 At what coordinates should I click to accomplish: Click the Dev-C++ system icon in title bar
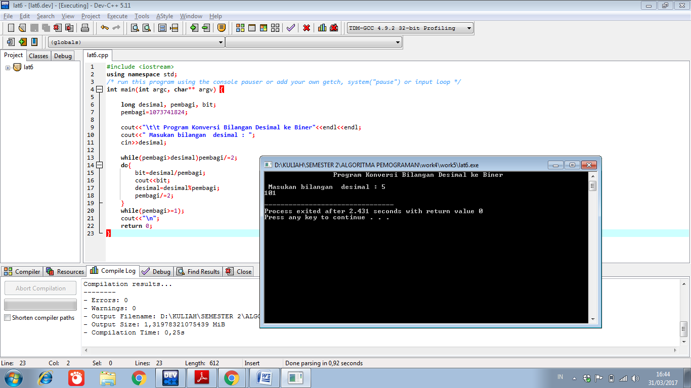pos(5,5)
